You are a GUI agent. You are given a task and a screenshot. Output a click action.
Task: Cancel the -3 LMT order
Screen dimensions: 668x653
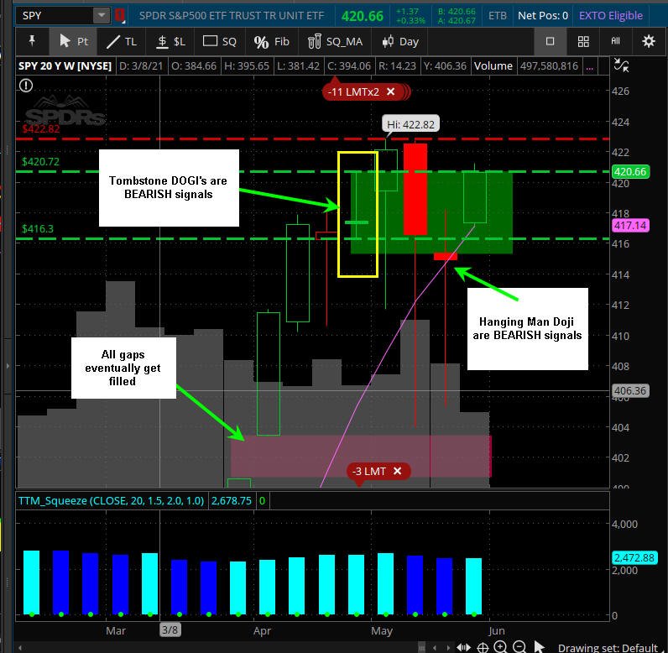click(x=397, y=471)
